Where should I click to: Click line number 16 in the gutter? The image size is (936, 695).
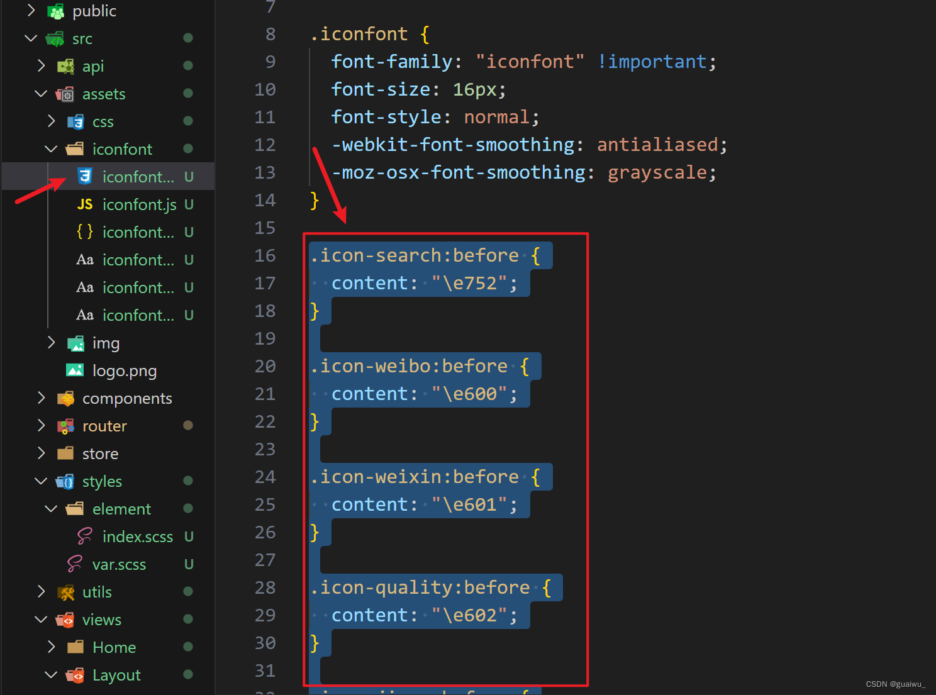point(265,255)
